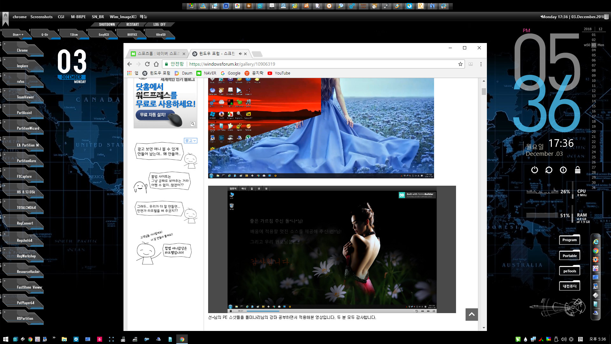Click the power shutdown icon in right widget
This screenshot has width=611, height=344.
click(535, 170)
